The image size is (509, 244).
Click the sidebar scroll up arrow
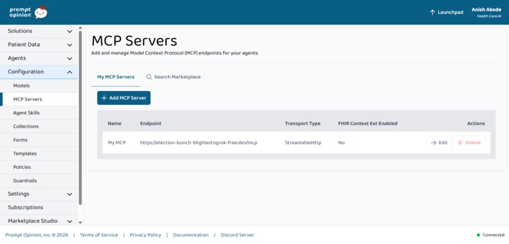coord(80,28)
